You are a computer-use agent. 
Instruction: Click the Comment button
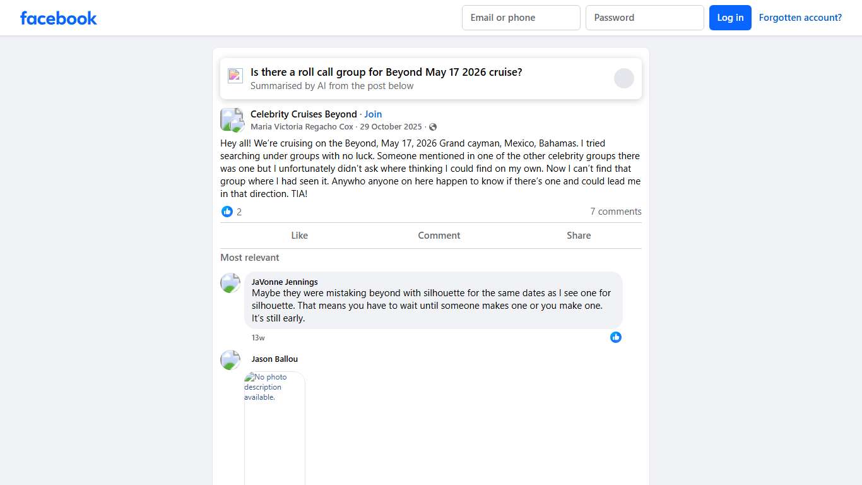[439, 236]
